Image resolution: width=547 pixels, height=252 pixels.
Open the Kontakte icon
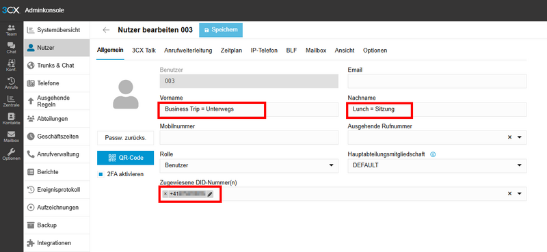point(11,119)
